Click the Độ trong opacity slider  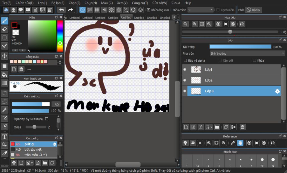tap(240, 47)
